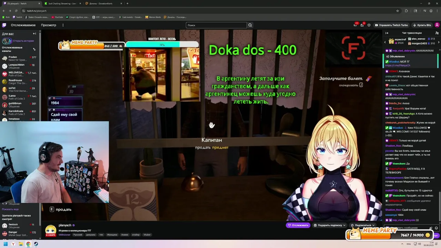
Task: Open Steam from the taskbar
Action: coord(36,244)
